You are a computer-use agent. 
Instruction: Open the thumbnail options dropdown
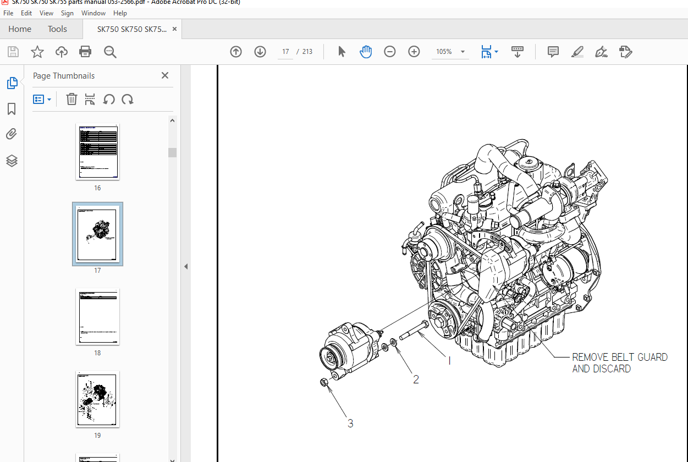(42, 99)
